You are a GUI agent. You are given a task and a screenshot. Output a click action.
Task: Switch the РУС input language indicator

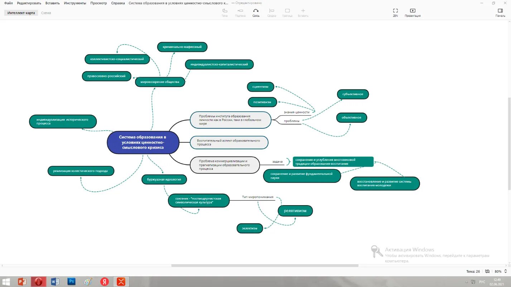(x=482, y=282)
